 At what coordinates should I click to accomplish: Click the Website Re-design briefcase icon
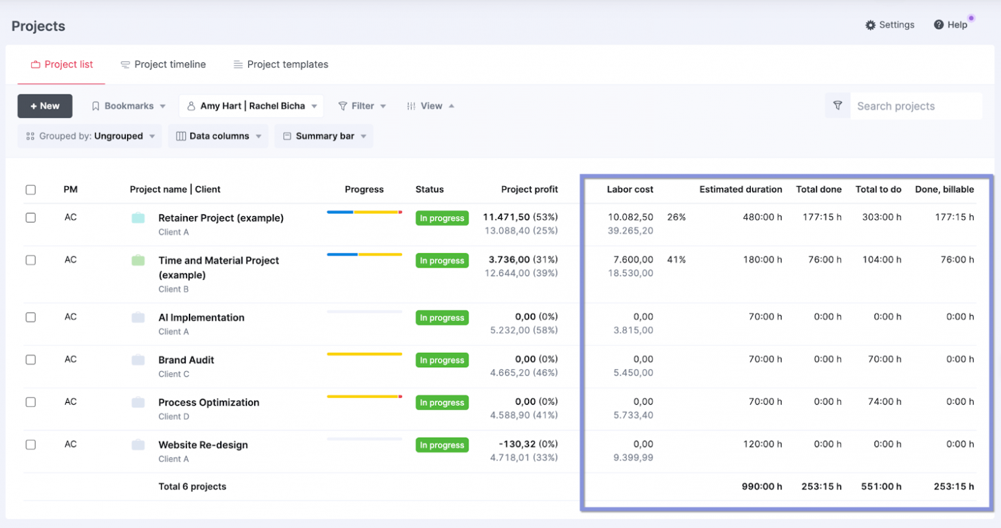[x=138, y=445]
